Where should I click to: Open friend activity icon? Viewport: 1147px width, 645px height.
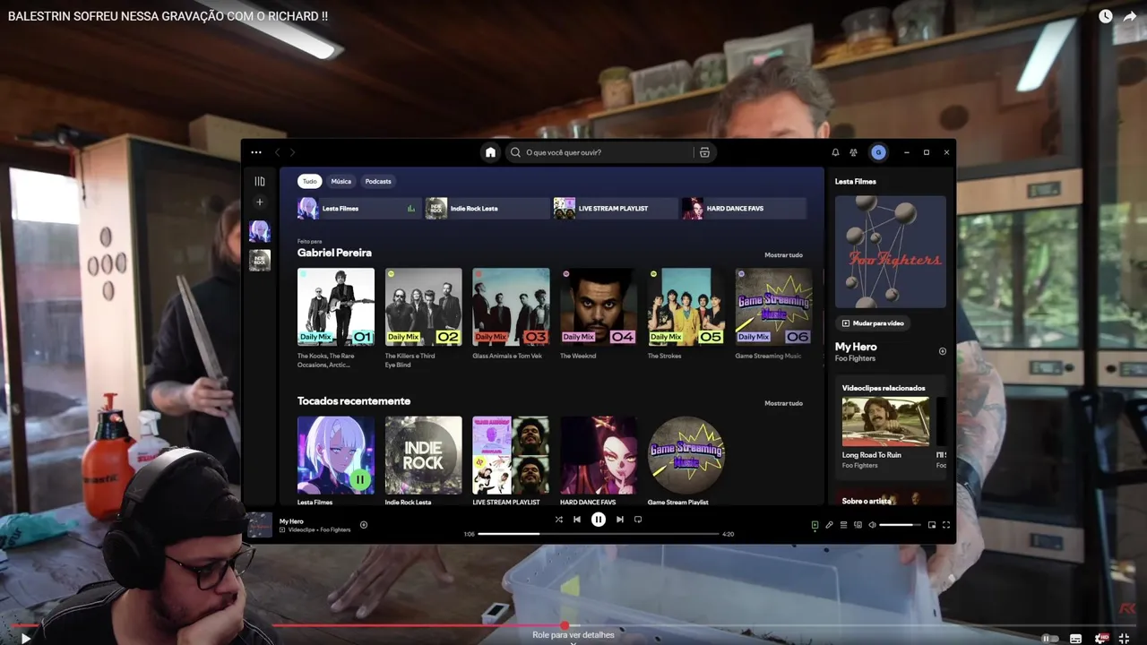pos(853,152)
